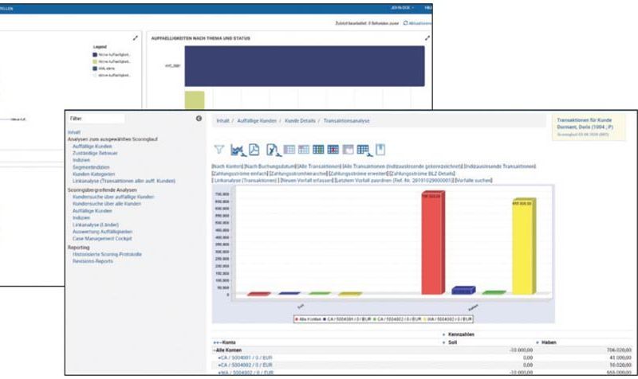Open the Inhalt link in the sidebar
This screenshot has height=379, width=638.
(x=74, y=132)
